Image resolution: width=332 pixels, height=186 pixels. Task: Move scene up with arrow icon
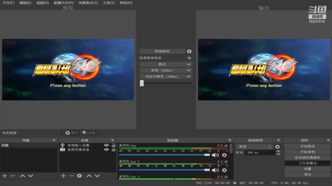pos(22,176)
